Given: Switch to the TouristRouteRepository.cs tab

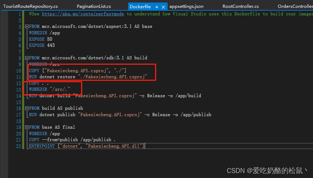Looking at the screenshot, I should pyautogui.click(x=31, y=6).
